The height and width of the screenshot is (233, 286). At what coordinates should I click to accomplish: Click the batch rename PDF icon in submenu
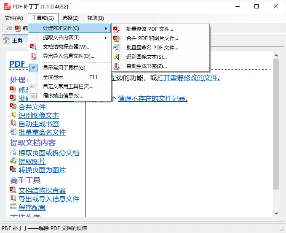click(x=116, y=48)
